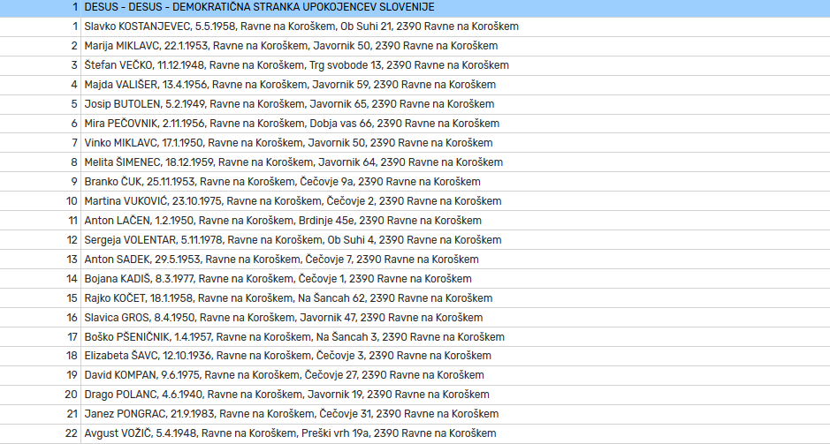Click the Rajko KOČET row

[415, 298]
